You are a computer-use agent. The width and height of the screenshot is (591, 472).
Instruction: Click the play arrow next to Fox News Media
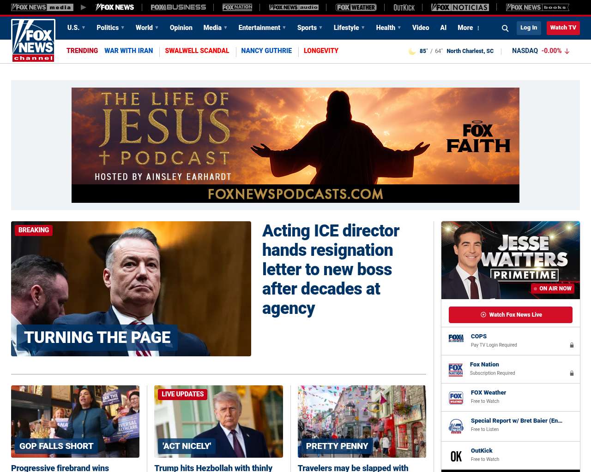coord(83,7)
